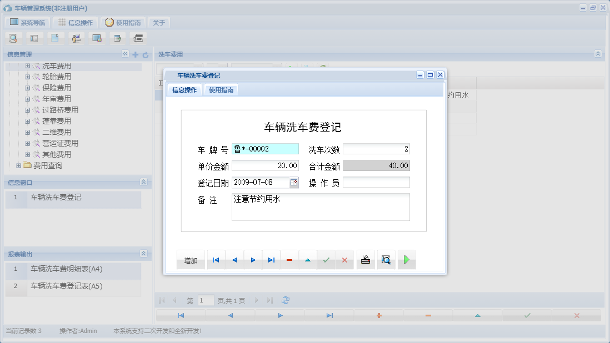Click the delete record minus icon
Viewport: 610px width, 343px height.
click(289, 259)
